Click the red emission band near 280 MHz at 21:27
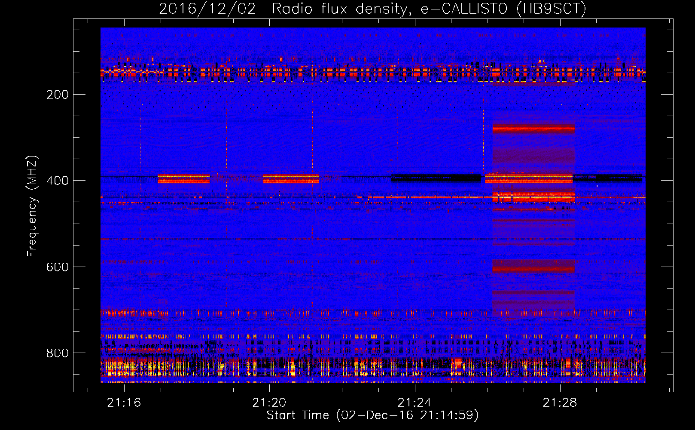Screen dimensions: 695x430 click(x=533, y=129)
